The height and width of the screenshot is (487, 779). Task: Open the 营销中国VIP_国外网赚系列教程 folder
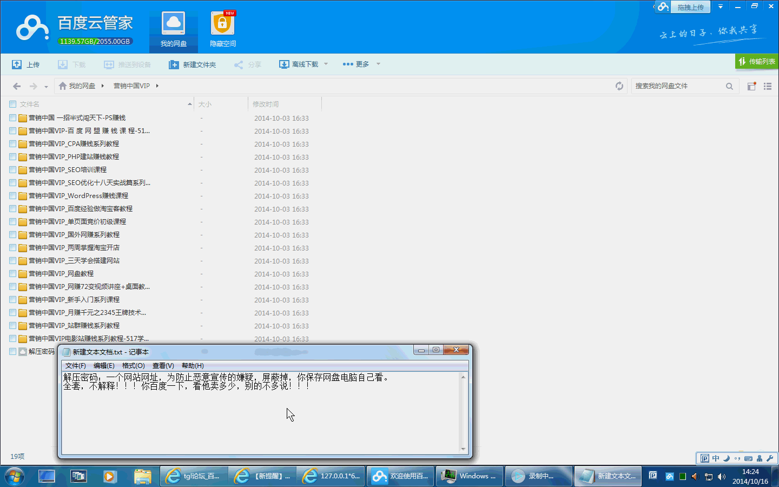(x=74, y=235)
